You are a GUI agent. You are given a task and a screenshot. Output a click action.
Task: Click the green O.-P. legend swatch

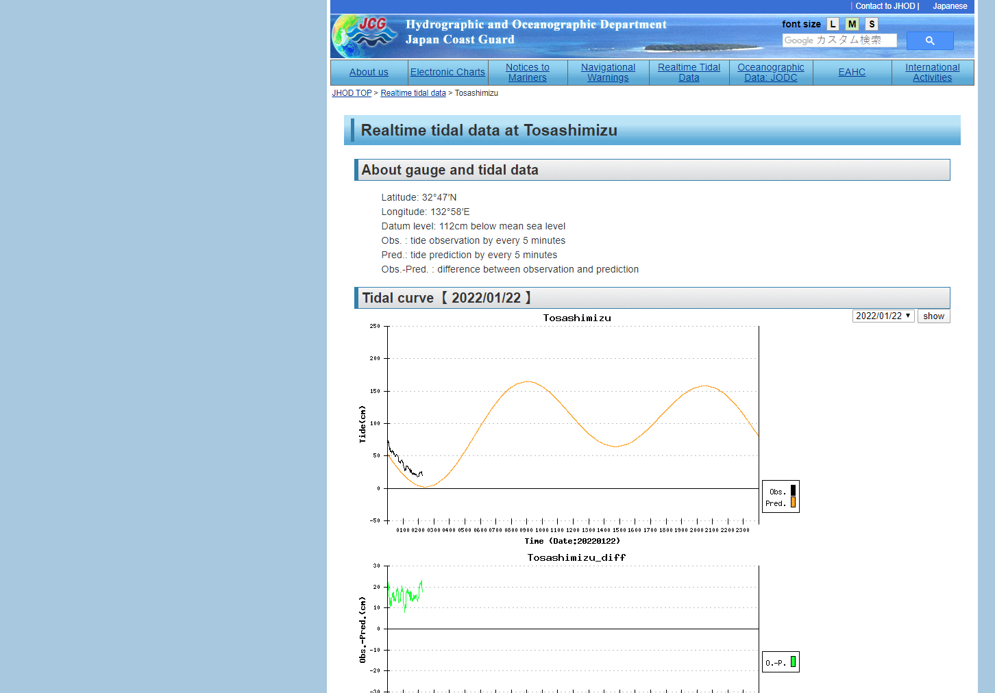(x=793, y=661)
